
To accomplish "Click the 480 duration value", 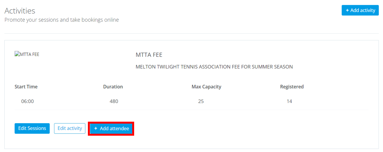I will (114, 101).
